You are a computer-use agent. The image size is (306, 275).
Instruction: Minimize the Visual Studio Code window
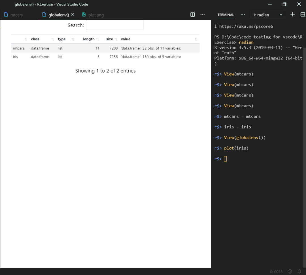270,4
